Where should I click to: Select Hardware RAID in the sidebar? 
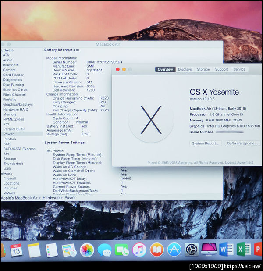pos(15,109)
